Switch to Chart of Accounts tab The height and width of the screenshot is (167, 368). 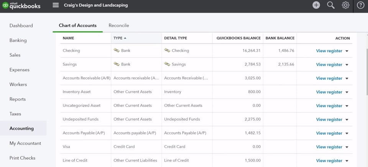pyautogui.click(x=78, y=25)
